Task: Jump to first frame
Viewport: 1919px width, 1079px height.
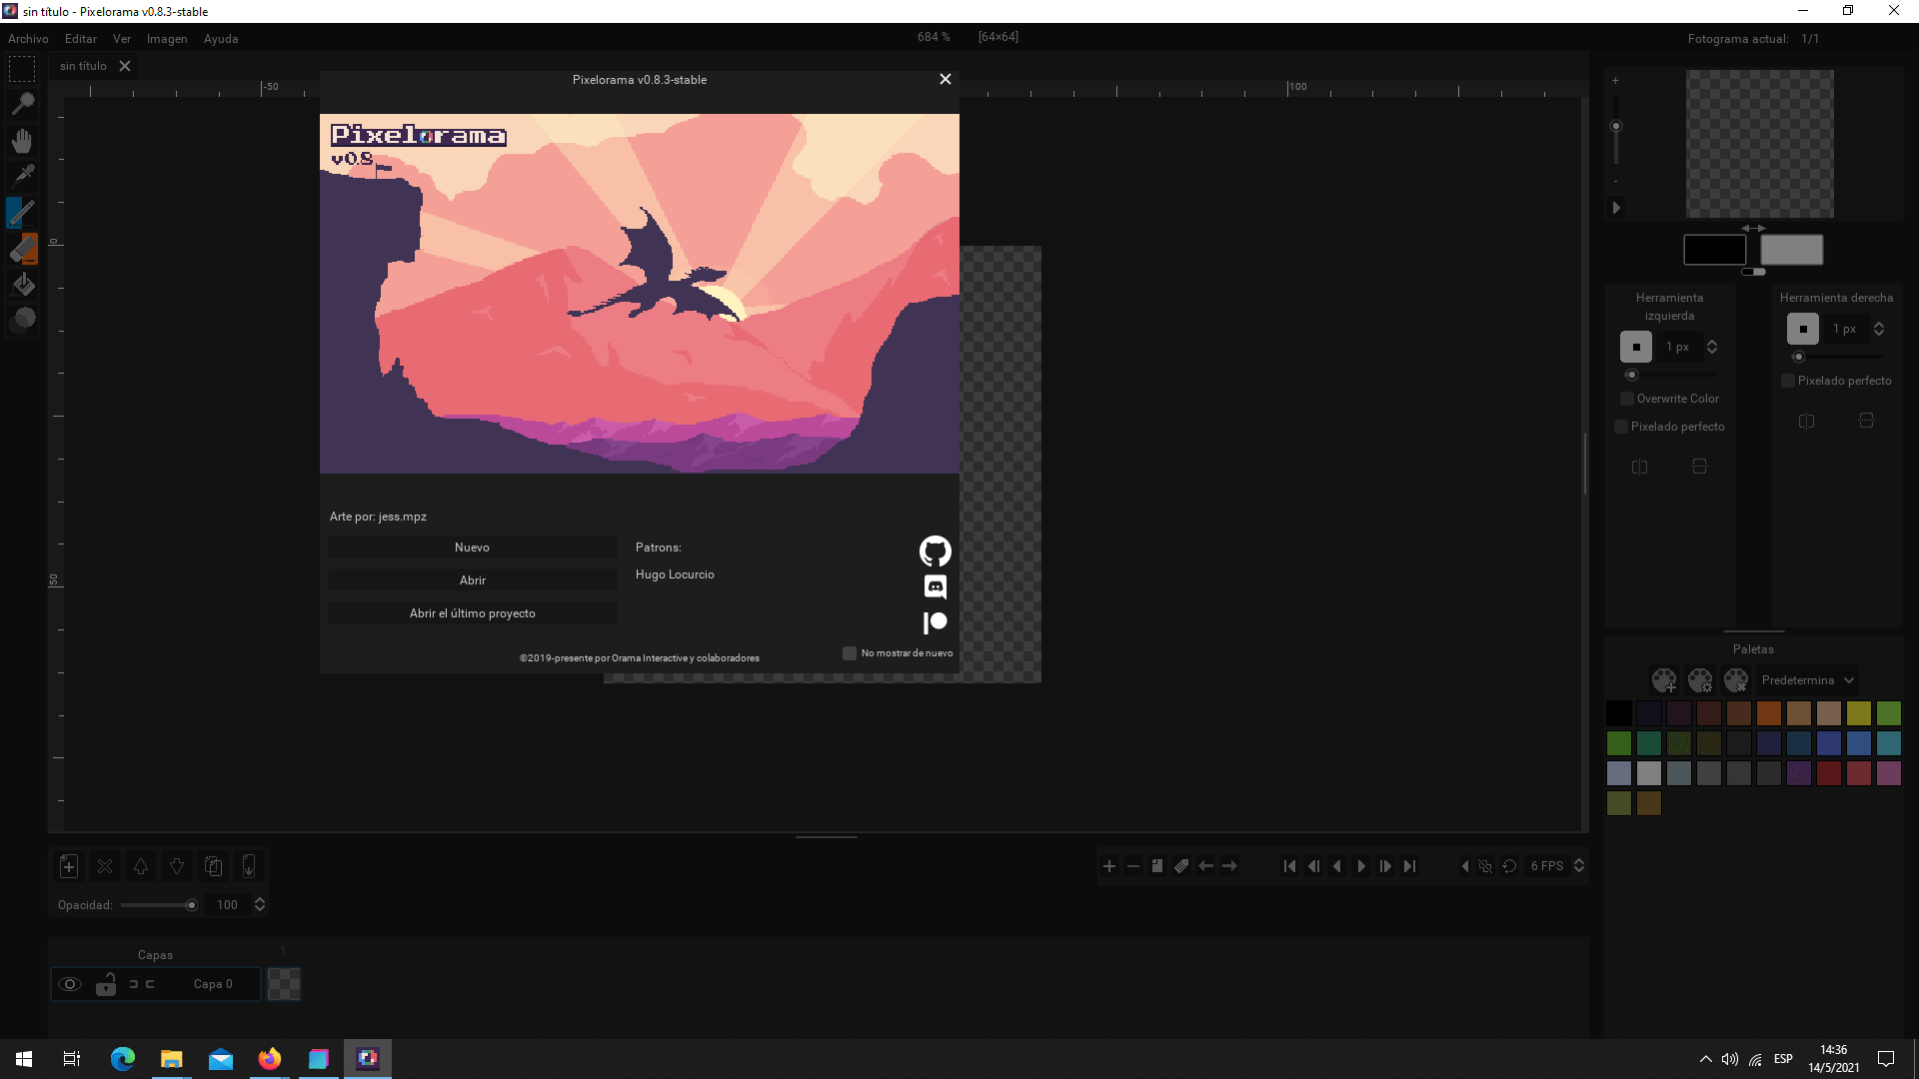Action: click(1289, 866)
